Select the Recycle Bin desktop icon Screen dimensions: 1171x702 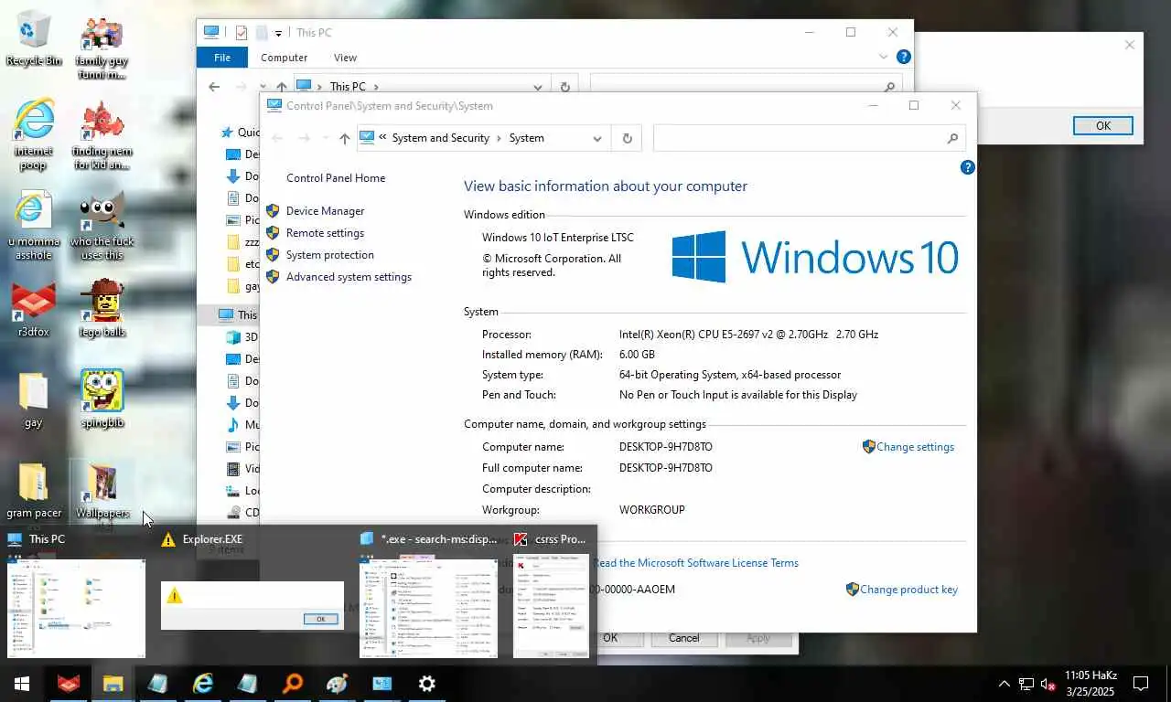34,38
